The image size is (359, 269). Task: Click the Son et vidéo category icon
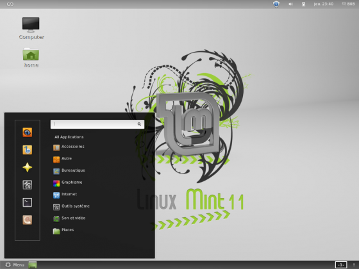pos(56,219)
